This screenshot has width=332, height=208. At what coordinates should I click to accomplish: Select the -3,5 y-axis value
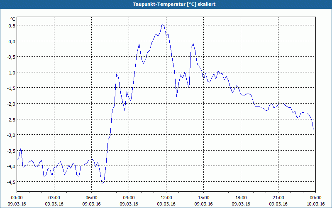click(x=11, y=151)
